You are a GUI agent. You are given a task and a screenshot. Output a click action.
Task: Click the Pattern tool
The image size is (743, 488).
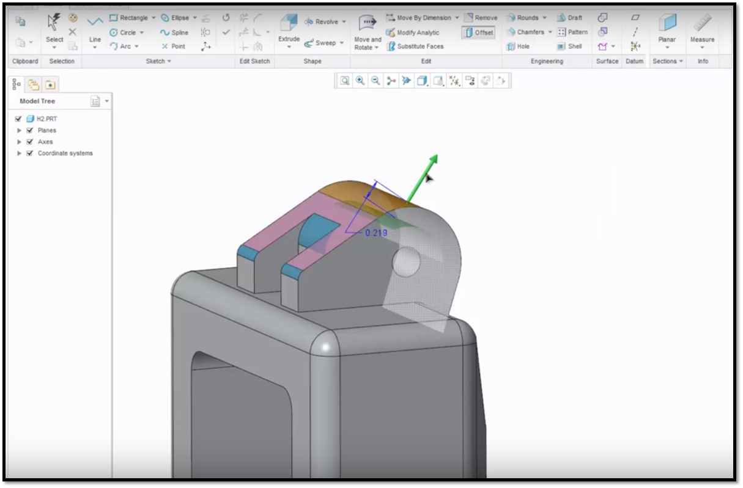(x=572, y=32)
